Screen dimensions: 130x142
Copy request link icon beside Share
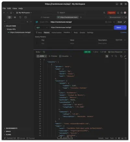[125, 22]
